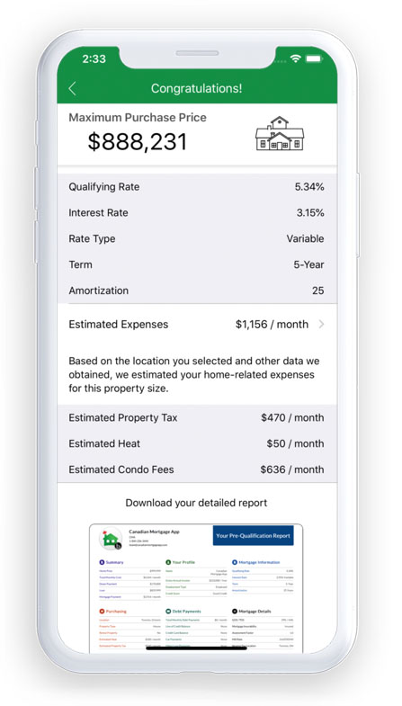402x706 pixels.
Task: Tap the house illustration icon
Action: [x=280, y=133]
